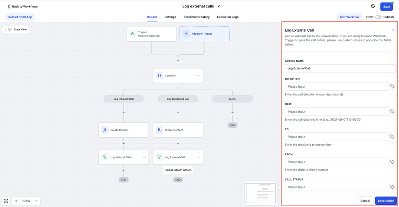Toggle the Draft/Publish switch
Viewport: 399px width, 207px height.
click(379, 17)
